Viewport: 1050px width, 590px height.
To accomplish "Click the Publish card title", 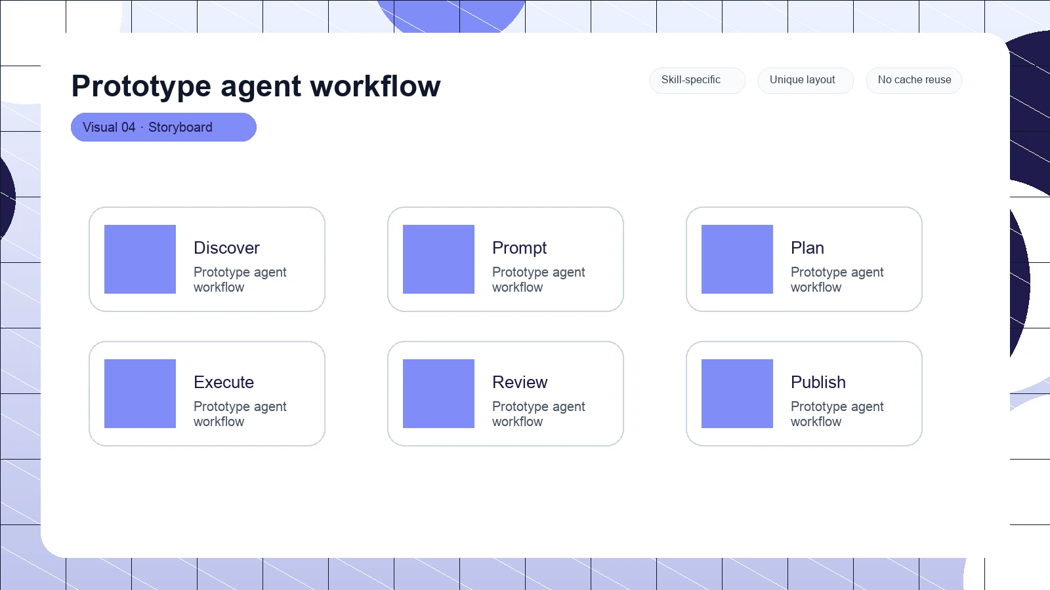I will pyautogui.click(x=818, y=382).
